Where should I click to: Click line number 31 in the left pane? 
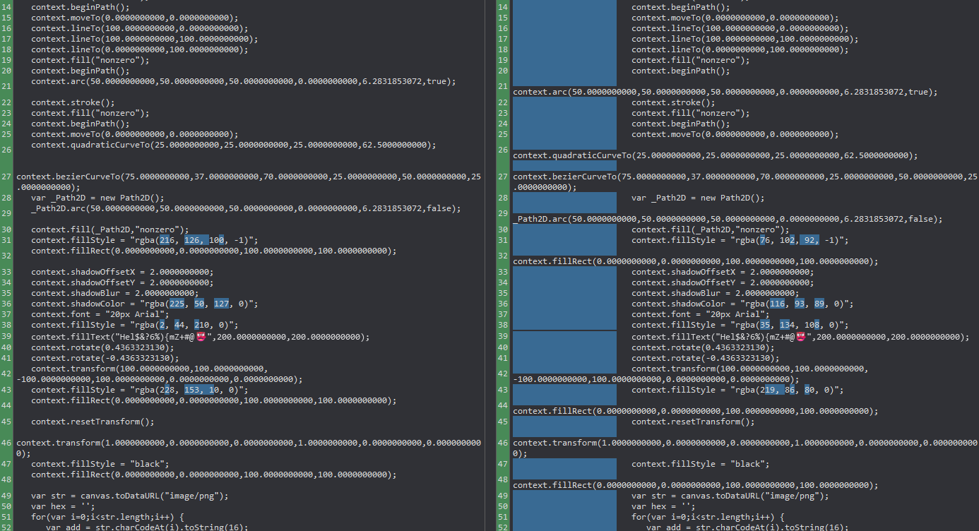7,240
